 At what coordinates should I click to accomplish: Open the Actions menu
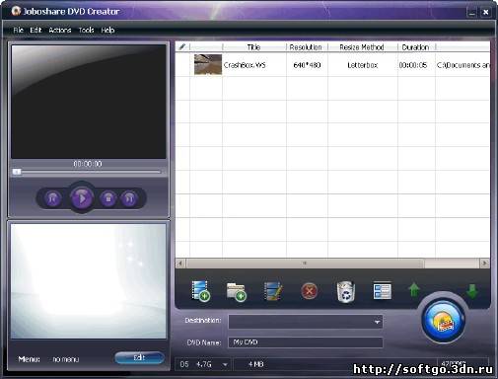click(60, 31)
